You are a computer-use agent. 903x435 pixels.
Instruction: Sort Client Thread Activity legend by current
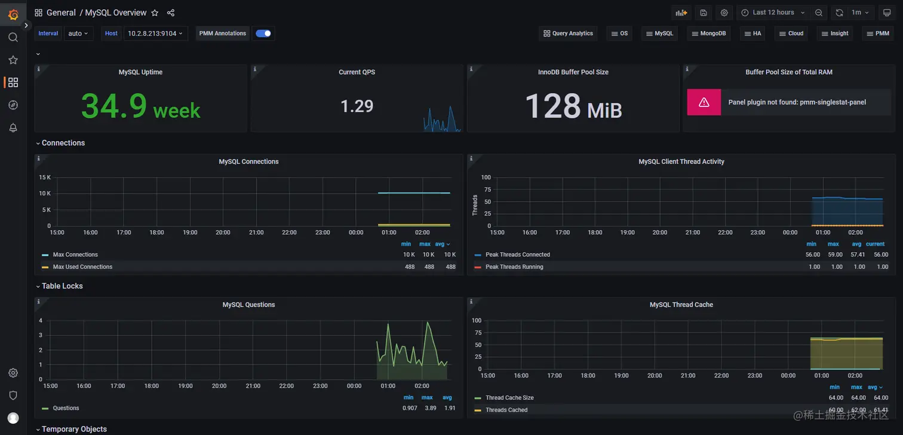point(876,244)
